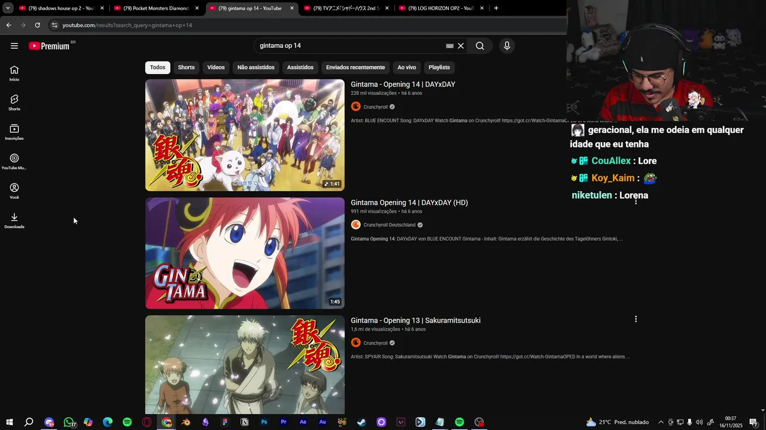
Task: Open the Você sidebar section
Action: (x=14, y=191)
